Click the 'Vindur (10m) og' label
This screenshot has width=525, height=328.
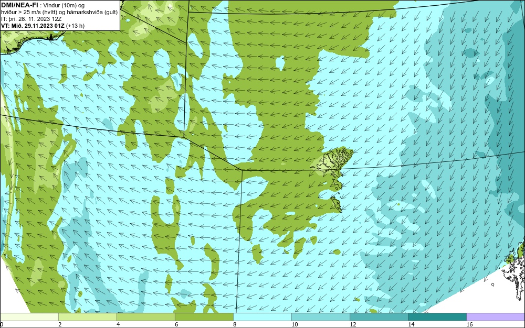[x=65, y=5]
